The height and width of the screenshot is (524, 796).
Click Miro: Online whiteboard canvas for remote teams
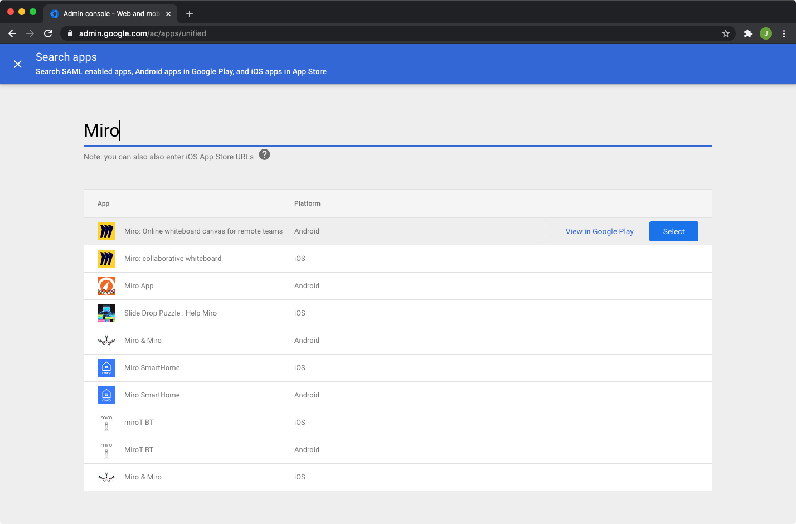click(203, 231)
